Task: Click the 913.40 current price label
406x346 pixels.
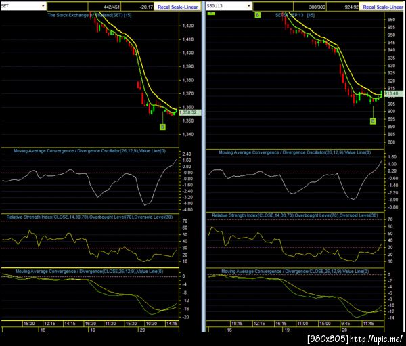Action: pos(393,93)
